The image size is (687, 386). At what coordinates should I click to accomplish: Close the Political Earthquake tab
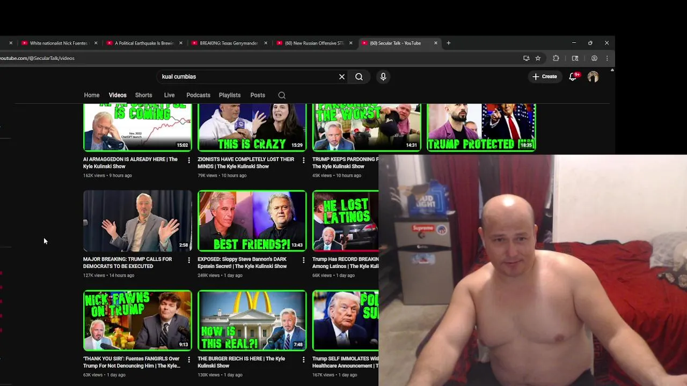[x=181, y=43]
